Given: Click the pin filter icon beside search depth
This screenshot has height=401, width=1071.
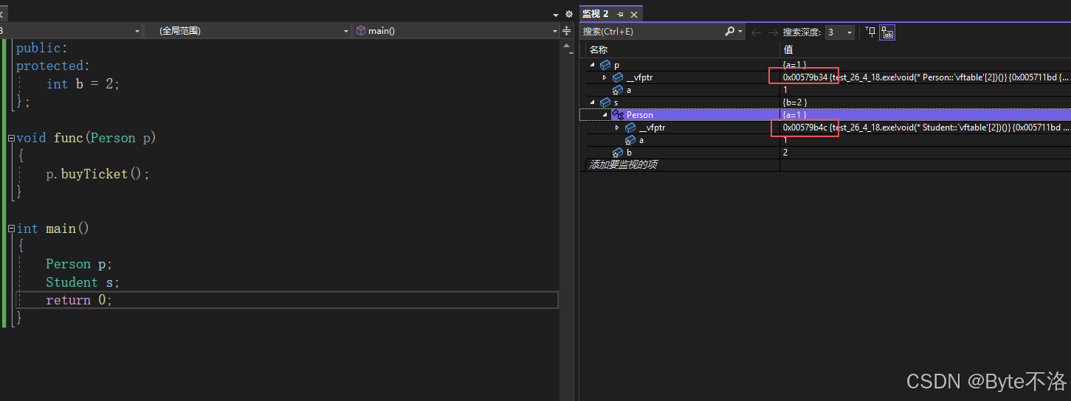Looking at the screenshot, I should tap(871, 32).
